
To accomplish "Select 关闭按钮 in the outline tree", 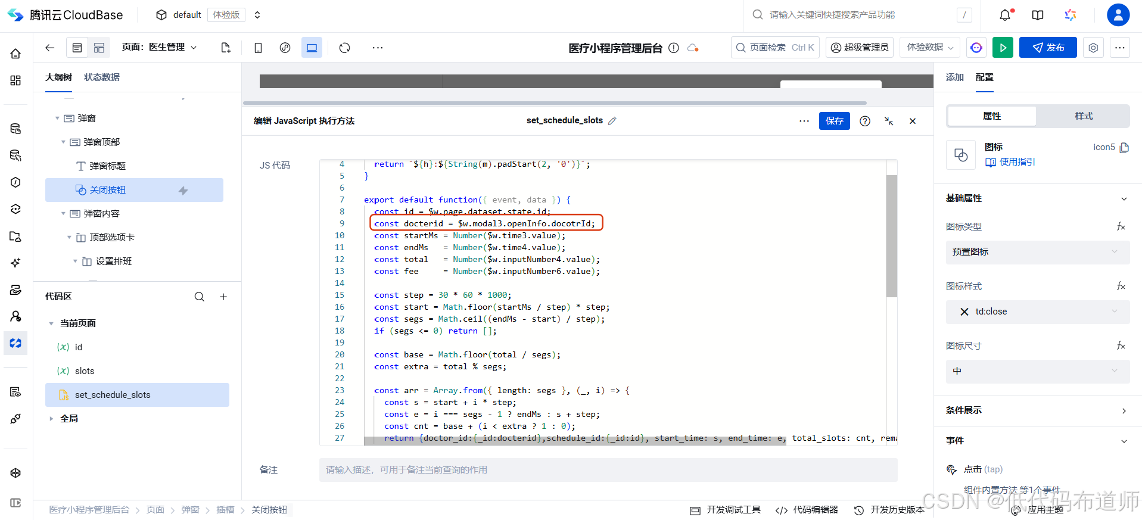I will [134, 190].
